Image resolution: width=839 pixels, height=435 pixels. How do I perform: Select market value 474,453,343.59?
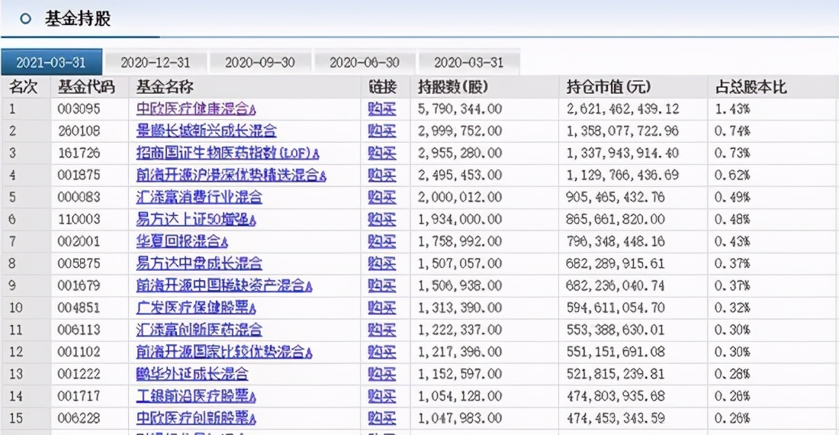point(616,418)
